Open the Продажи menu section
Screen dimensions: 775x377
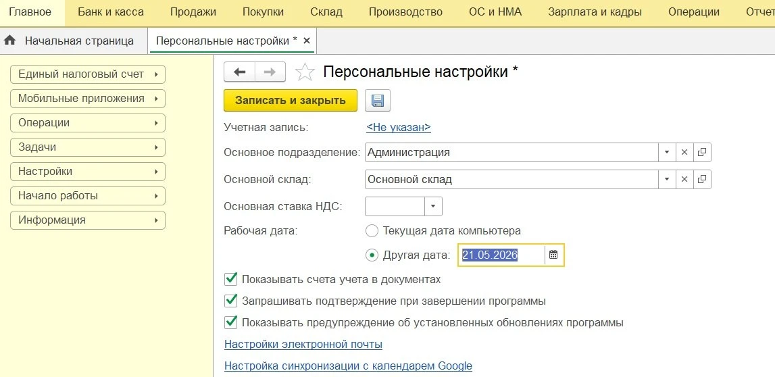pyautogui.click(x=193, y=12)
